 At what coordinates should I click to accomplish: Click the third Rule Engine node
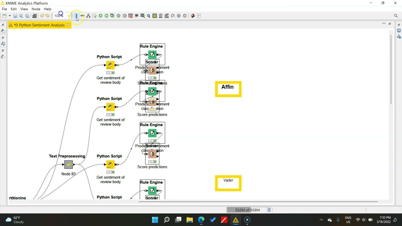[152, 133]
